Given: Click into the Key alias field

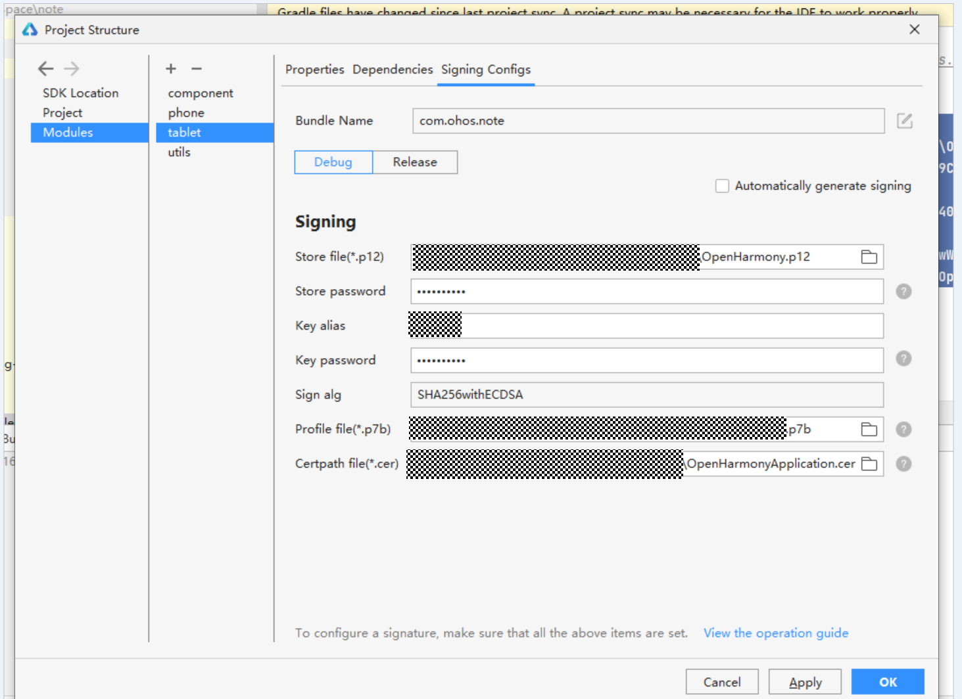Looking at the screenshot, I should pos(671,326).
